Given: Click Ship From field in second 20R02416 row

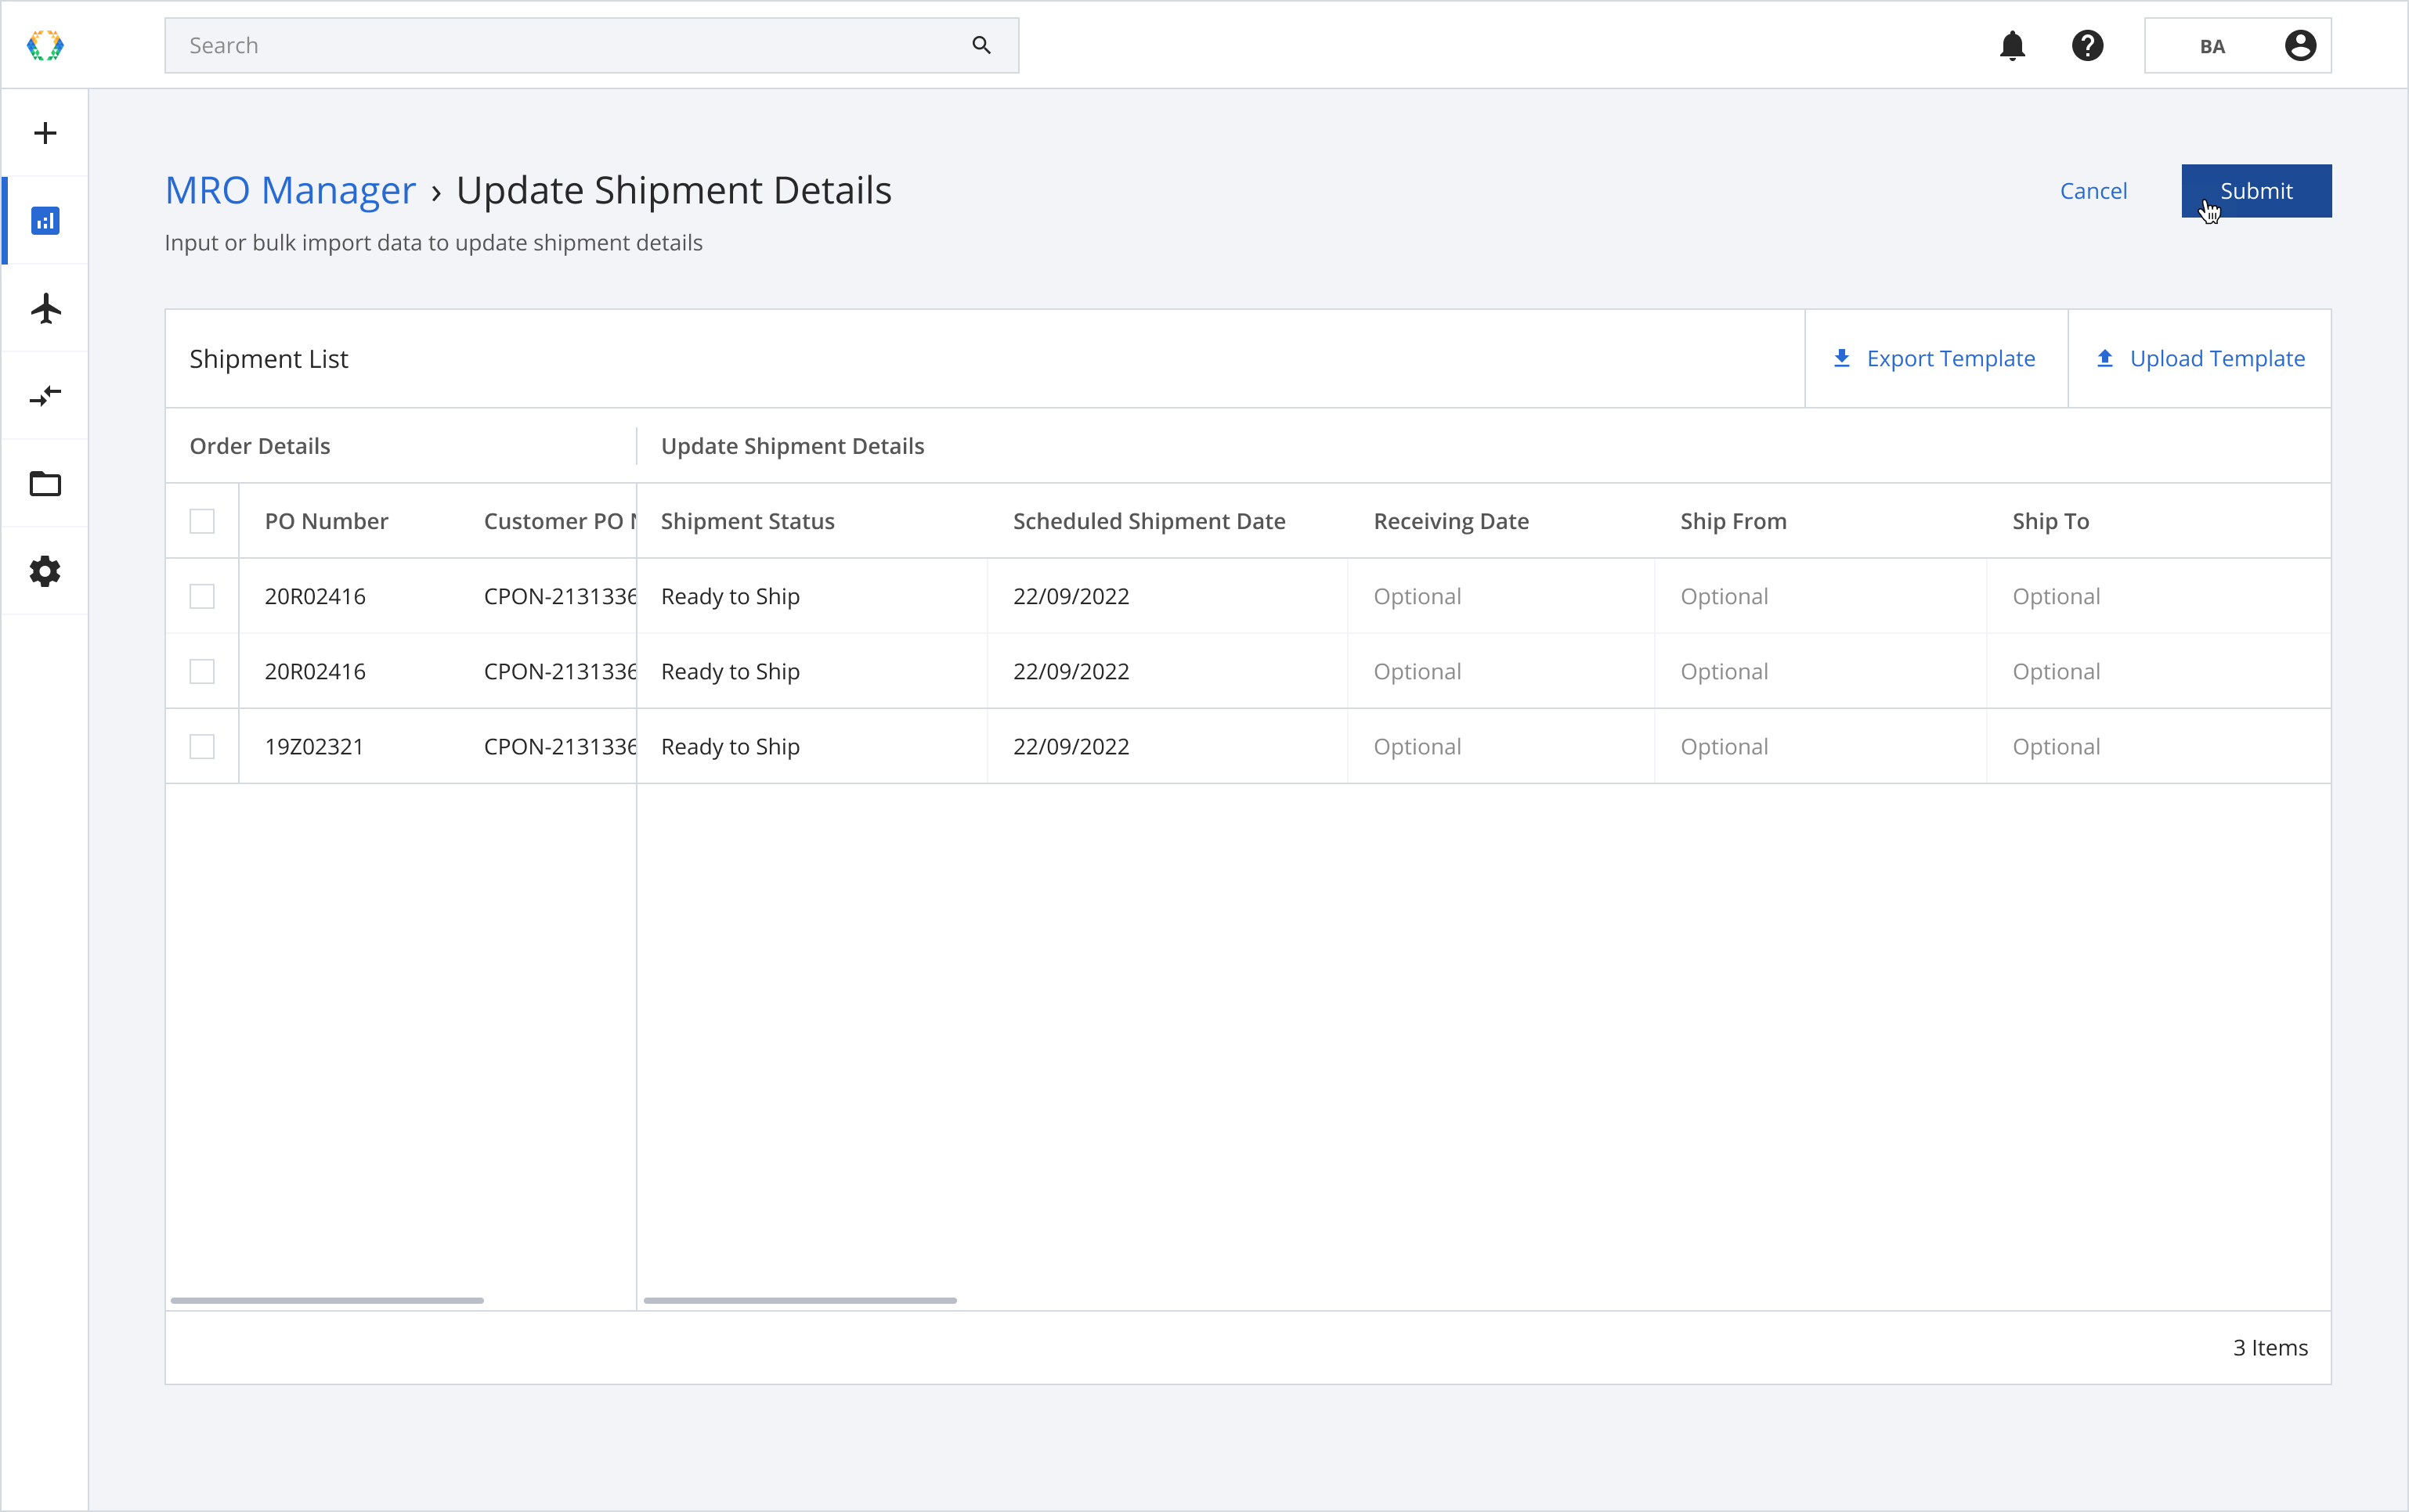Looking at the screenshot, I should click(x=1820, y=671).
